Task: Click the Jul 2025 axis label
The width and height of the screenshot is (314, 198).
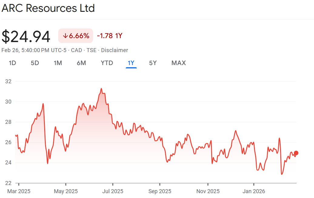Action: point(113,191)
